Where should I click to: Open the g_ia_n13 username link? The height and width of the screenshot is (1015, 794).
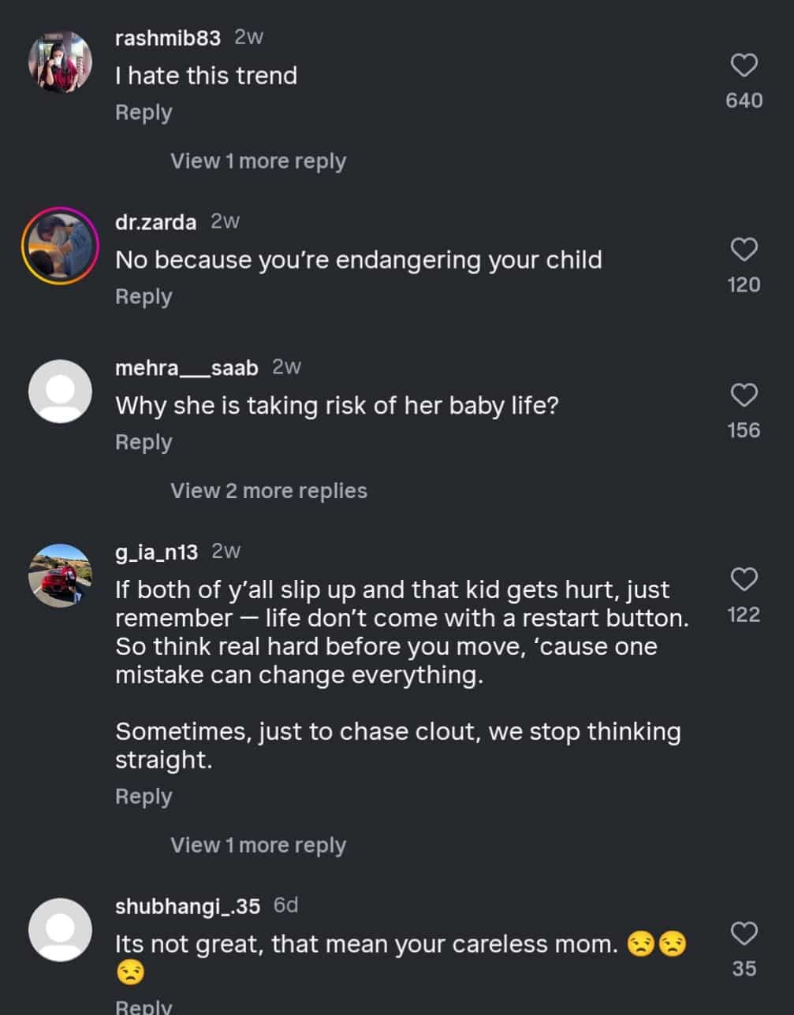(156, 552)
